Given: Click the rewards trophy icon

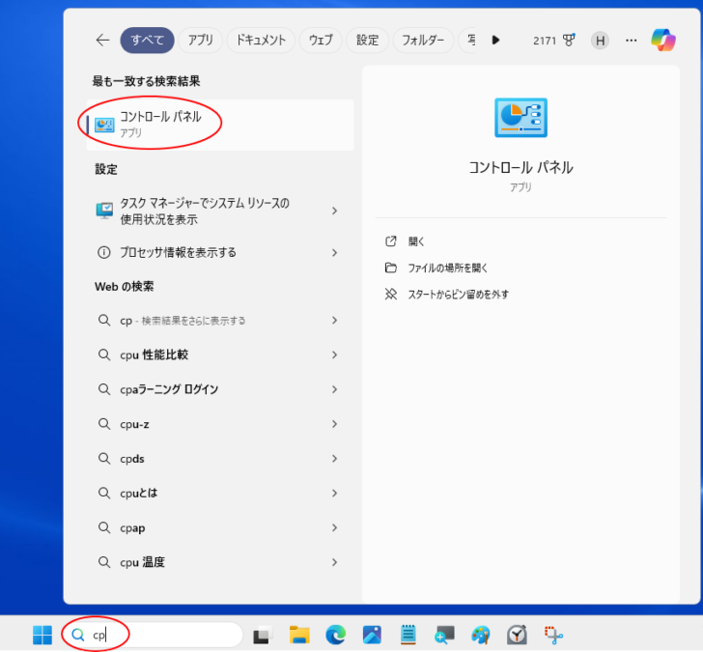Looking at the screenshot, I should point(569,41).
